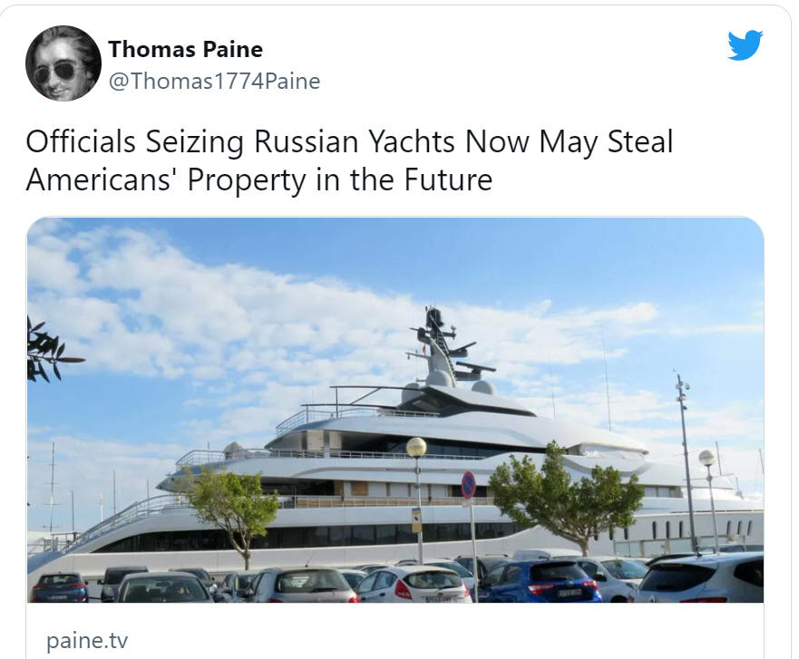This screenshot has height=659, width=799.
Task: Click the link card footer beside paine.tv
Action: 395,631
